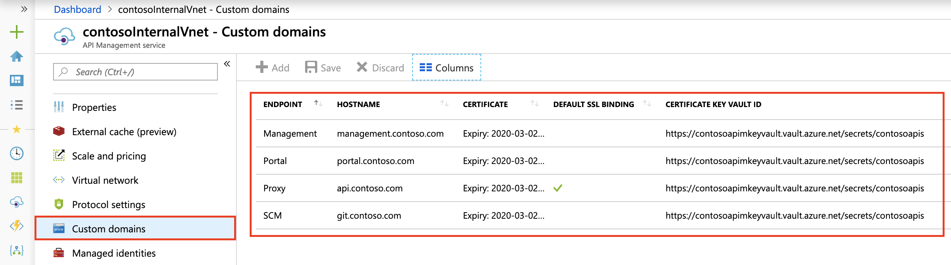Open All services list icon
The height and width of the screenshot is (265, 951).
17,105
